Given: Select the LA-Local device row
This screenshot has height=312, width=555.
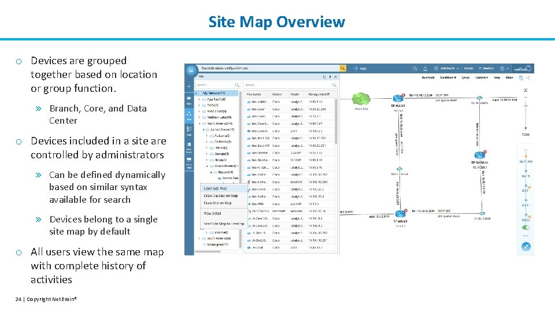Looking at the screenshot, I should [288, 248].
